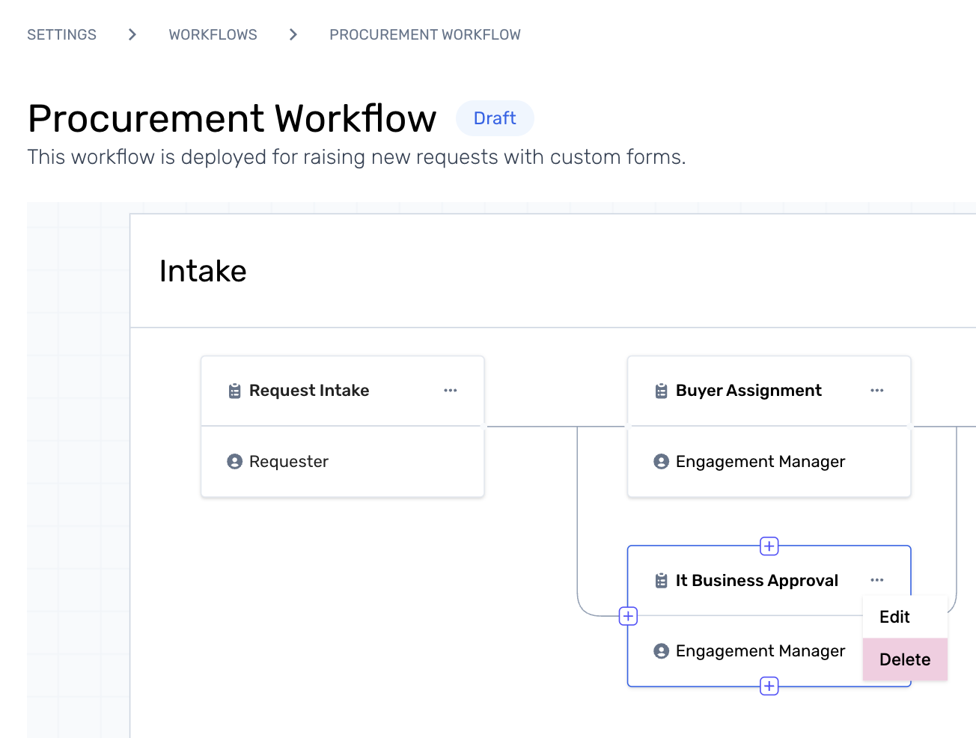Select the Intake stage header
976x738 pixels.
203,271
